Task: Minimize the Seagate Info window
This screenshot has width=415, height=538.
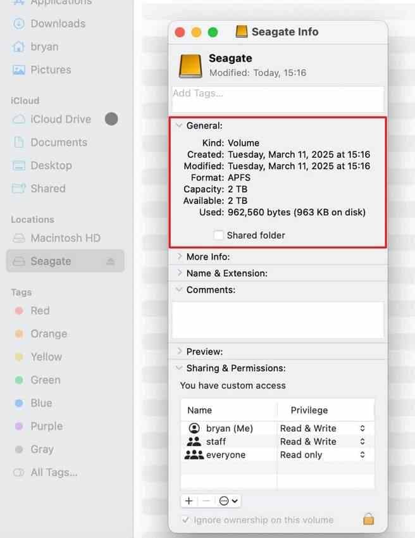Action: pyautogui.click(x=196, y=32)
